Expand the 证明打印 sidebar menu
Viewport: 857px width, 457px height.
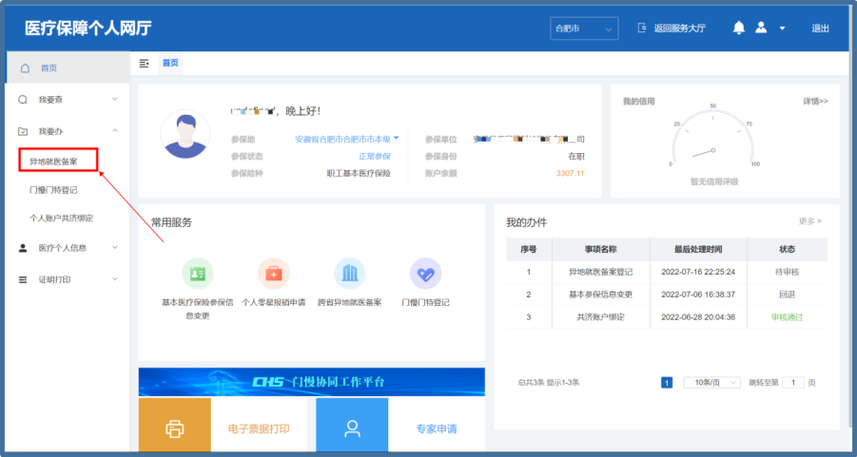67,279
